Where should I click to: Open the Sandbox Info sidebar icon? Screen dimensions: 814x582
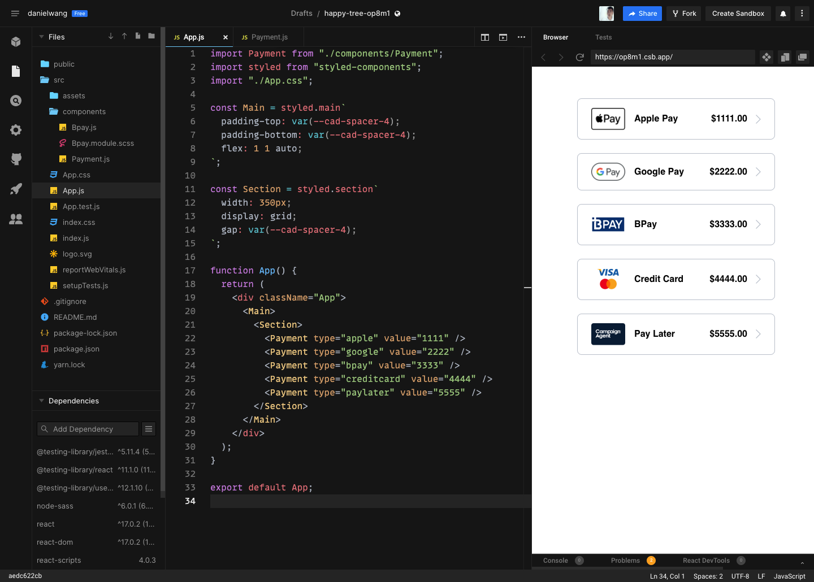click(16, 42)
